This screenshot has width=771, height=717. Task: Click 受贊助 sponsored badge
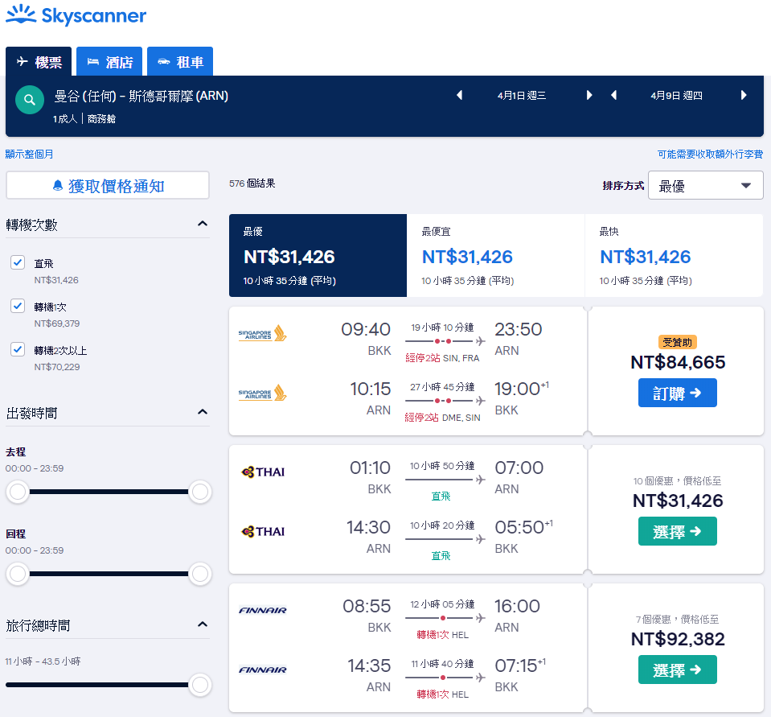(677, 342)
